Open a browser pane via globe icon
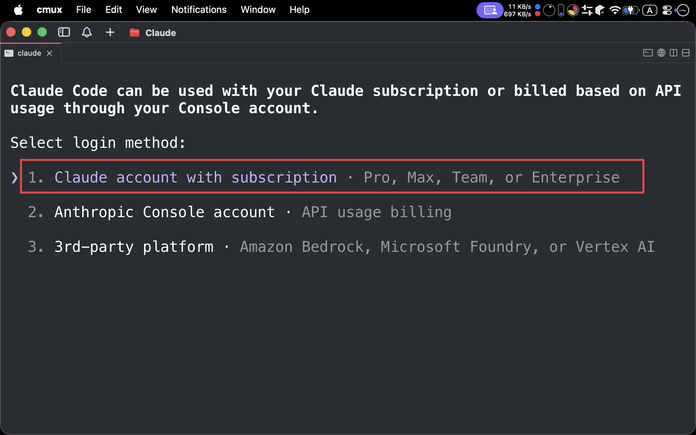Viewport: 696px width, 435px height. click(661, 53)
